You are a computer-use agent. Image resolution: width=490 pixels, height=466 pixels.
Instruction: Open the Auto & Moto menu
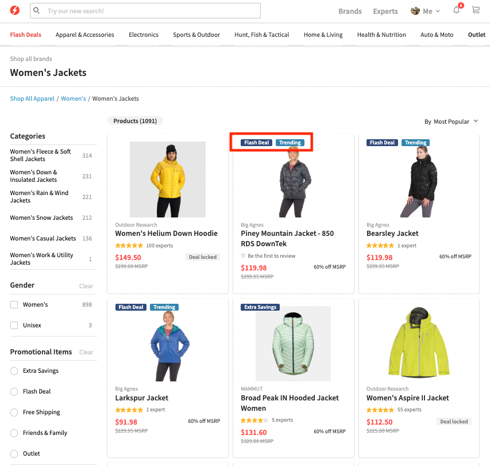[x=437, y=35]
